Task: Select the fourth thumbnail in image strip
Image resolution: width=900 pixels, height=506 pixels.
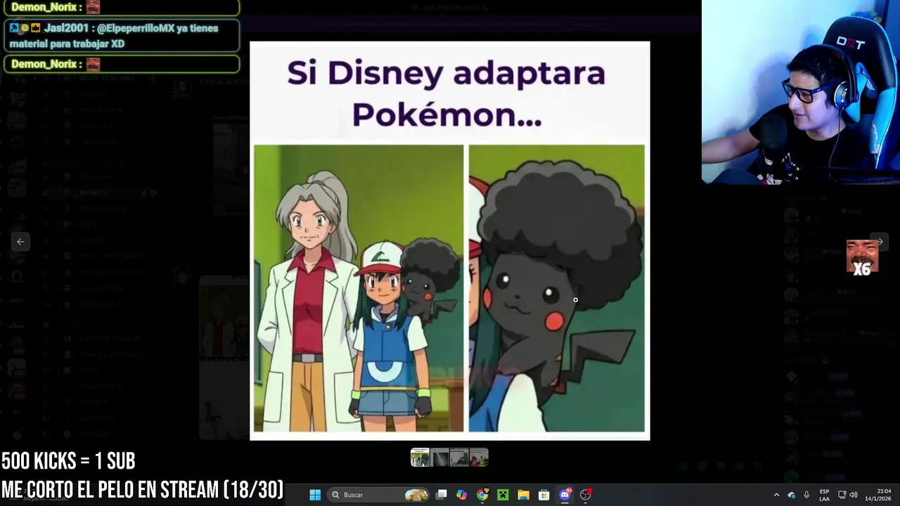Action: (479, 458)
